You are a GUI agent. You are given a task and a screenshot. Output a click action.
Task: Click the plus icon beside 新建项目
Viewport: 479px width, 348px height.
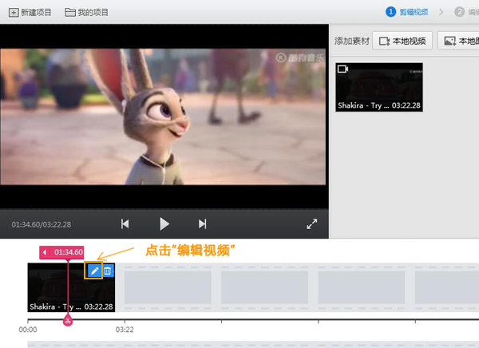point(14,13)
